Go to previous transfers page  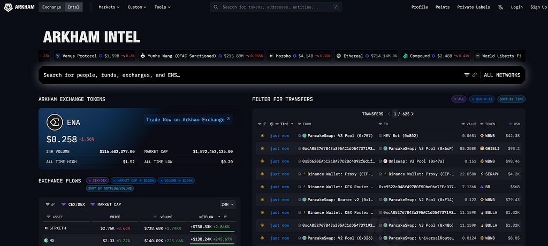(389, 114)
